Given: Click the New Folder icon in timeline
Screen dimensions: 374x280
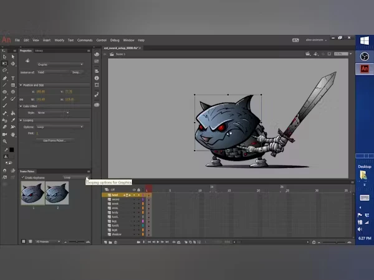Looking at the screenshot, I should (110, 242).
